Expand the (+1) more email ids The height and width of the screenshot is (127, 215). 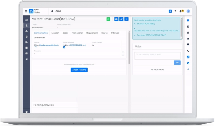[36, 47]
